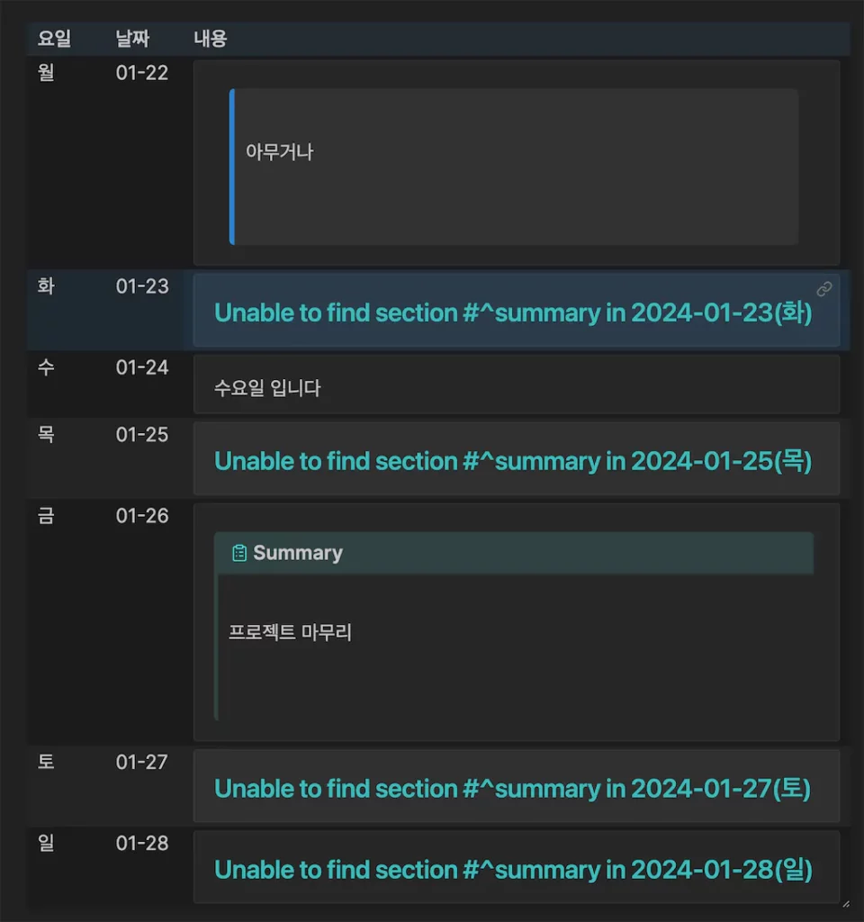The image size is (864, 922).
Task: Click the 월 weekday cell
Action: click(x=46, y=73)
